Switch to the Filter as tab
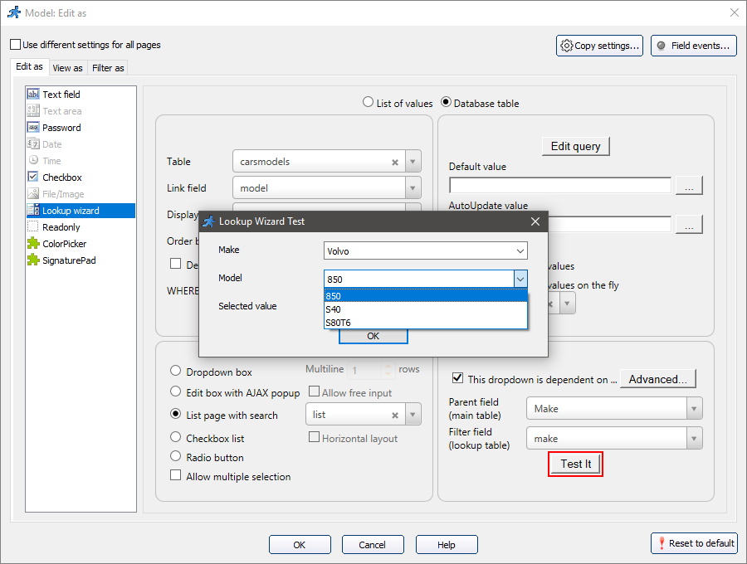 109,67
